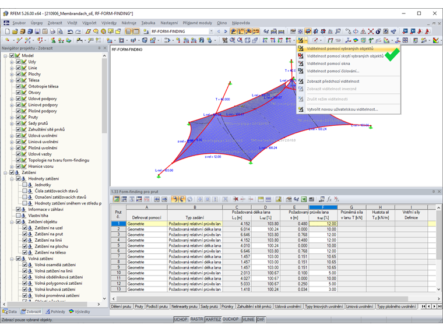
Task: Click the zoom window magnifier icon
Action: pyautogui.click(x=232, y=40)
